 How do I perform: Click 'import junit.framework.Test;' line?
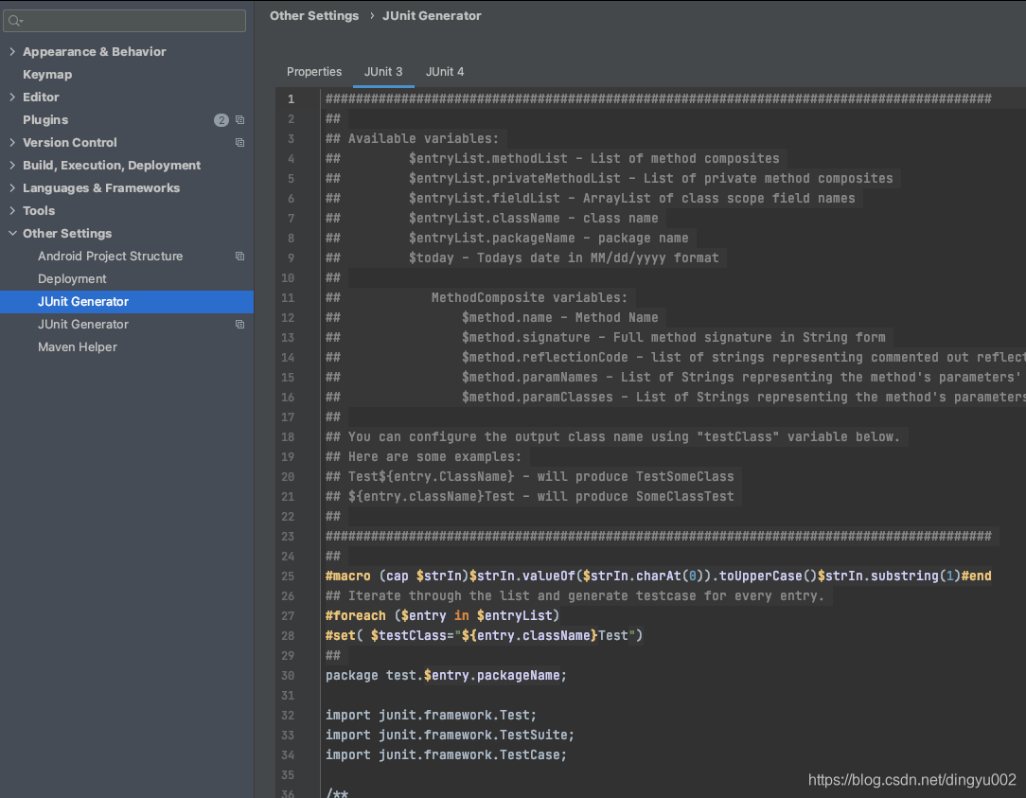pos(432,715)
